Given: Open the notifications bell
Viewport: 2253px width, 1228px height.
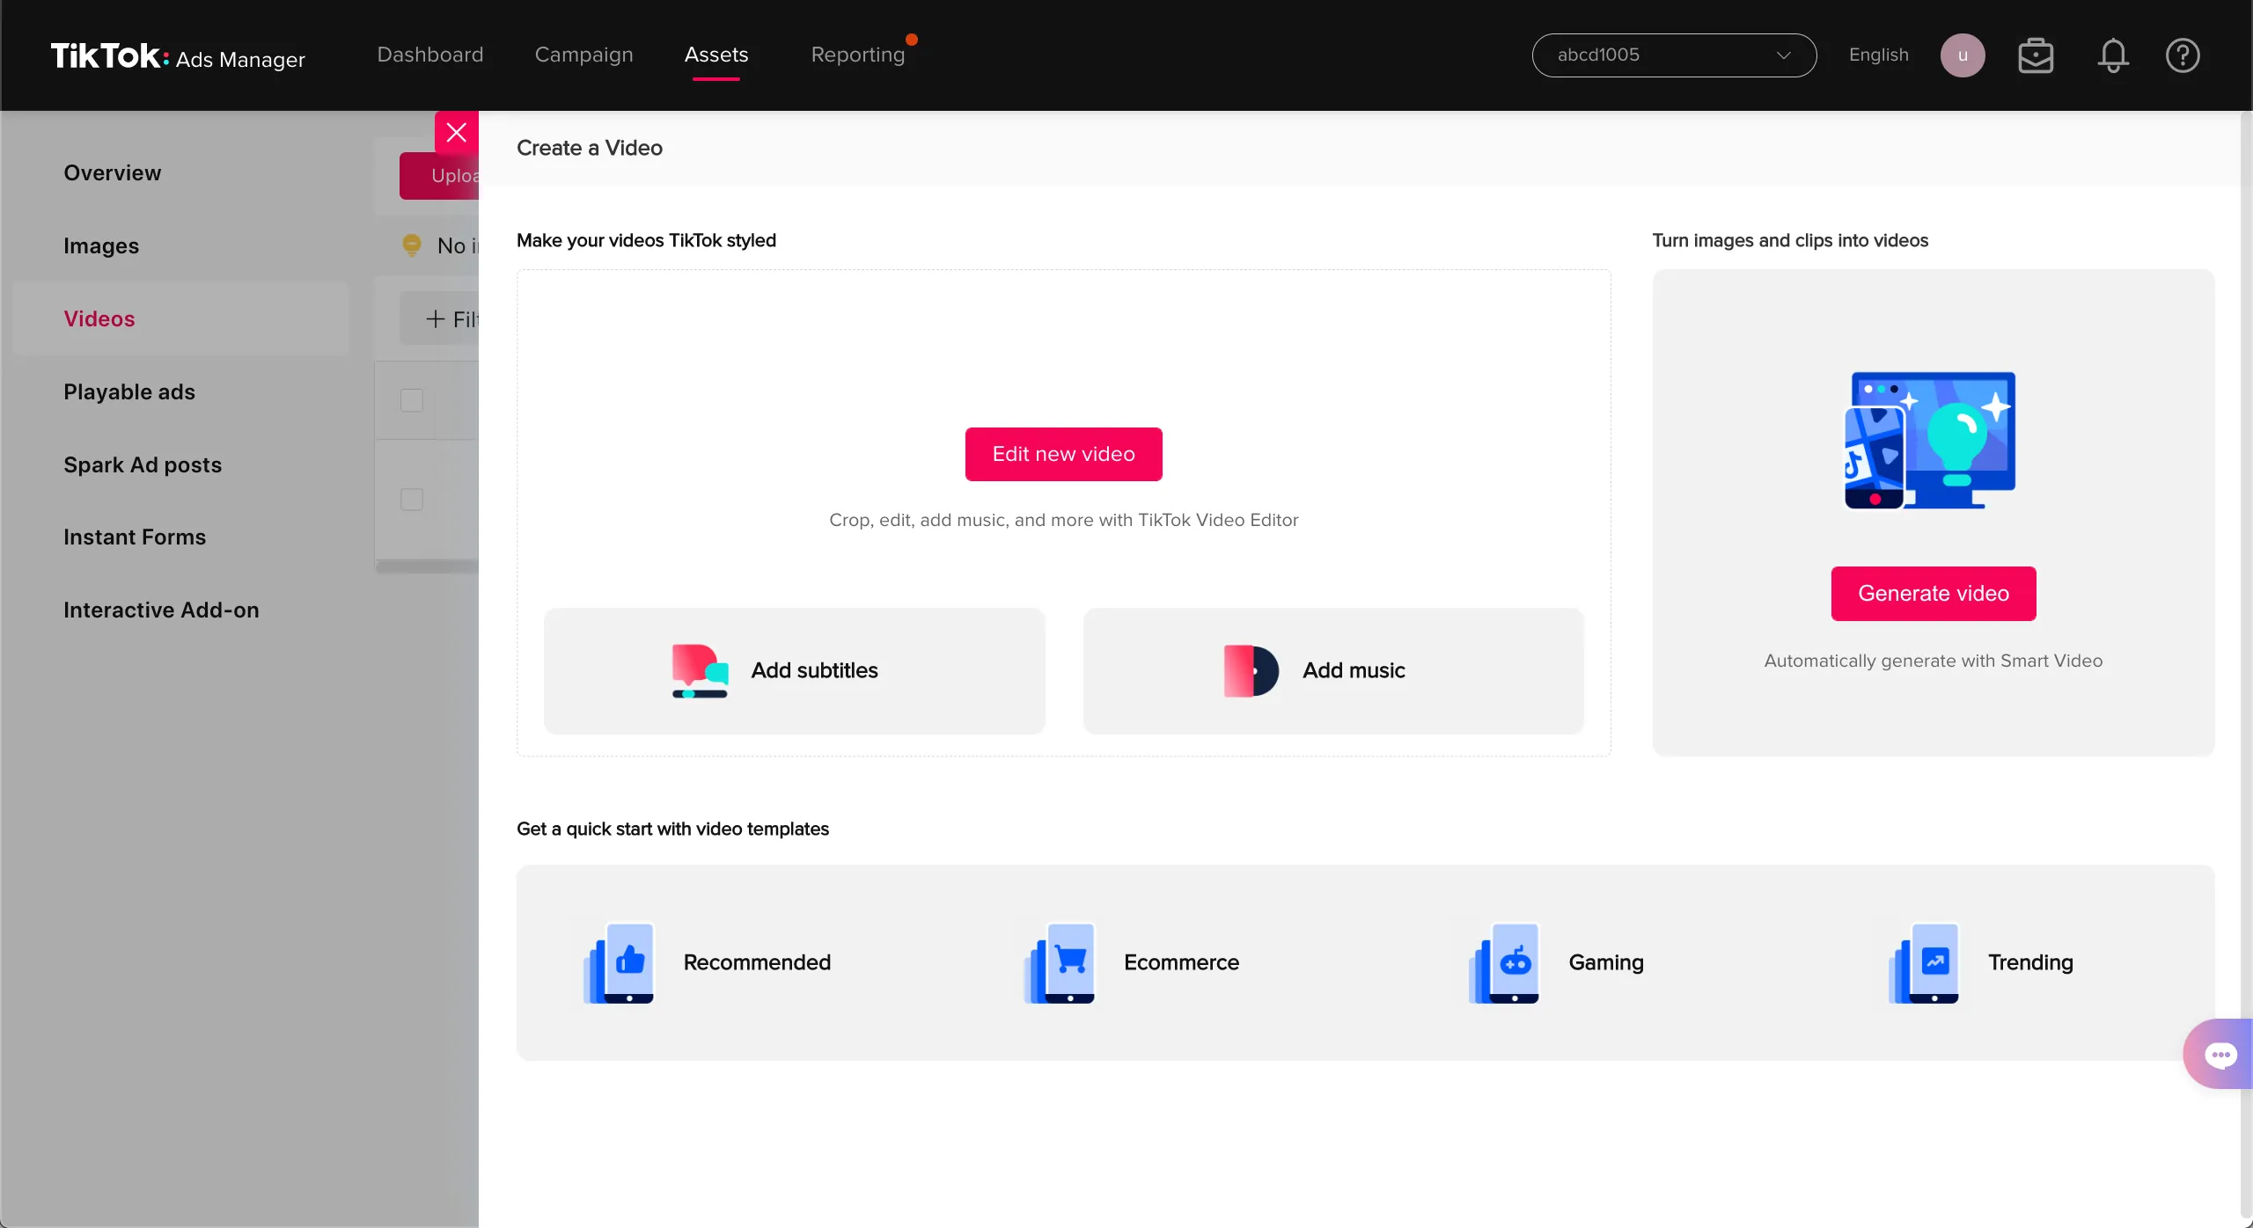Looking at the screenshot, I should point(2113,55).
